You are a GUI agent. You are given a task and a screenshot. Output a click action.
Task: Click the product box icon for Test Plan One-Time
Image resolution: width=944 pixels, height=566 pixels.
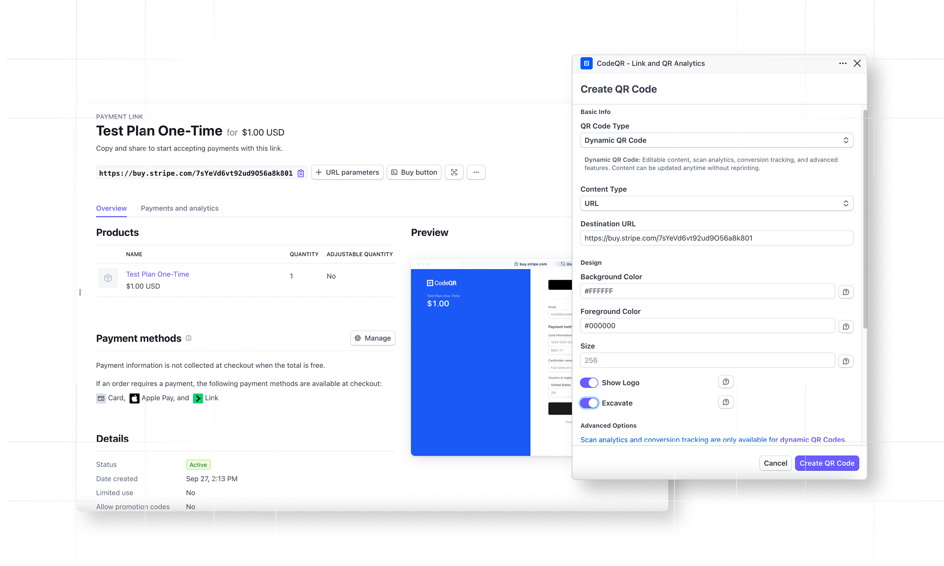(108, 278)
